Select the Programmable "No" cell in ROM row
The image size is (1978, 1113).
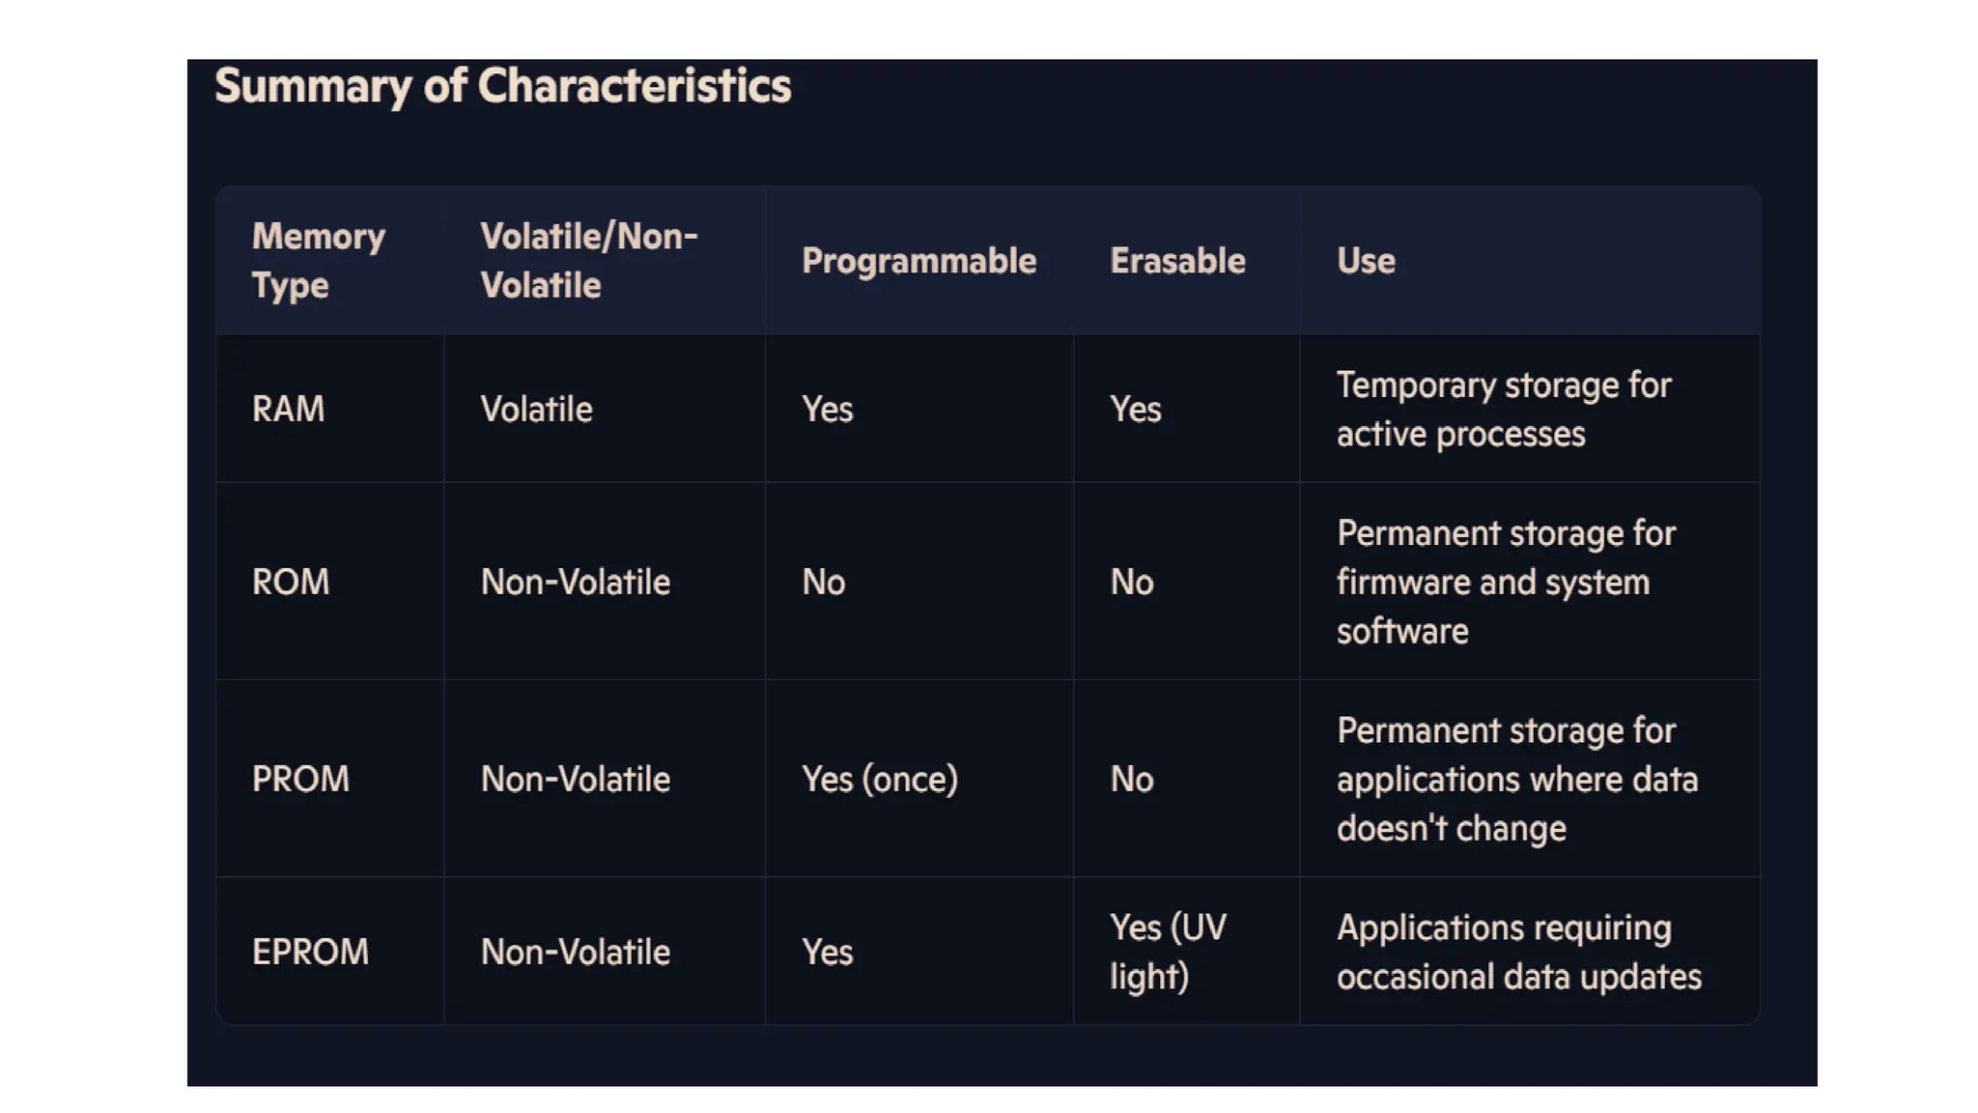823,582
